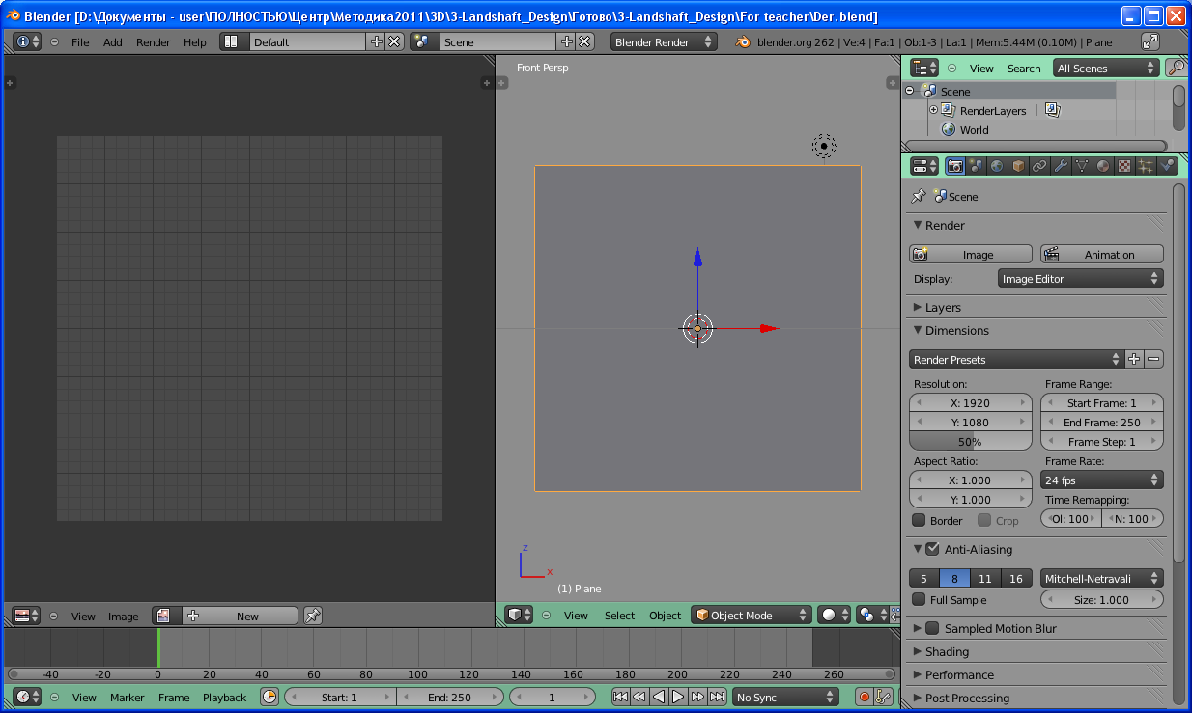Open the Texture context checker icon
This screenshot has height=713, width=1192.
click(x=1124, y=166)
